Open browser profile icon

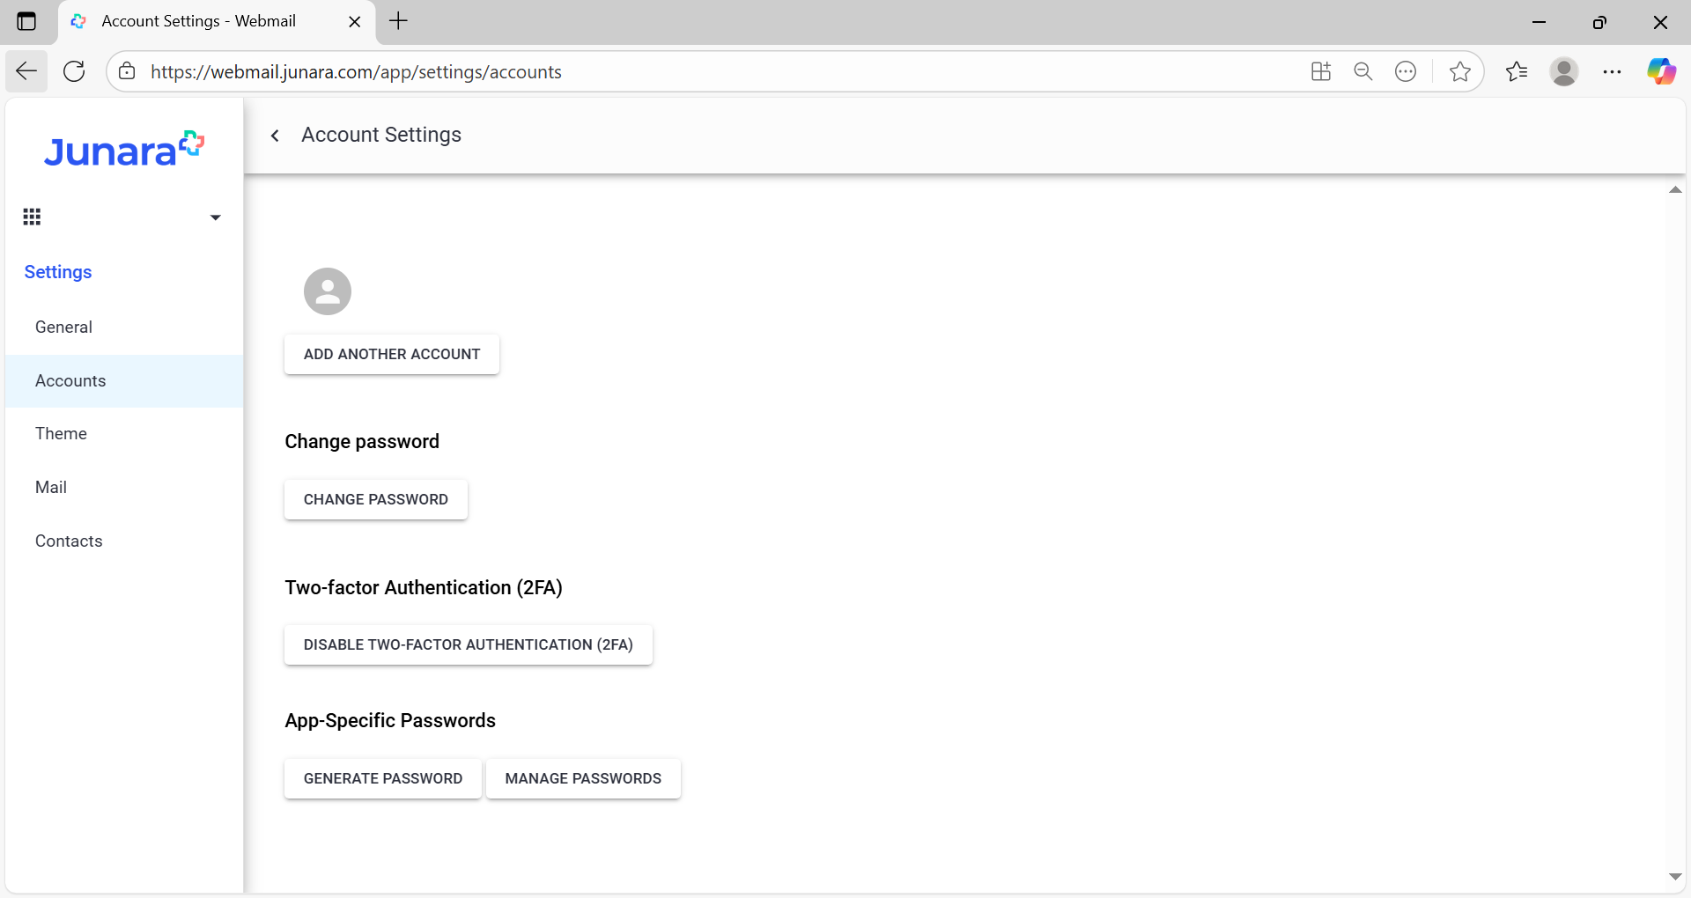click(x=1564, y=71)
